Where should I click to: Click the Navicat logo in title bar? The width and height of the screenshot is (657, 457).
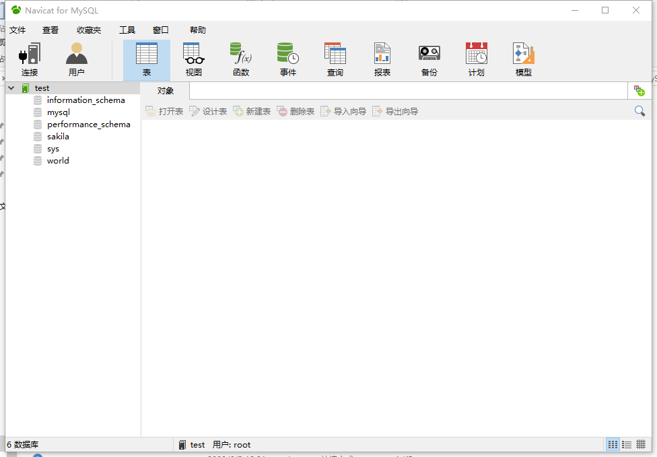16,10
